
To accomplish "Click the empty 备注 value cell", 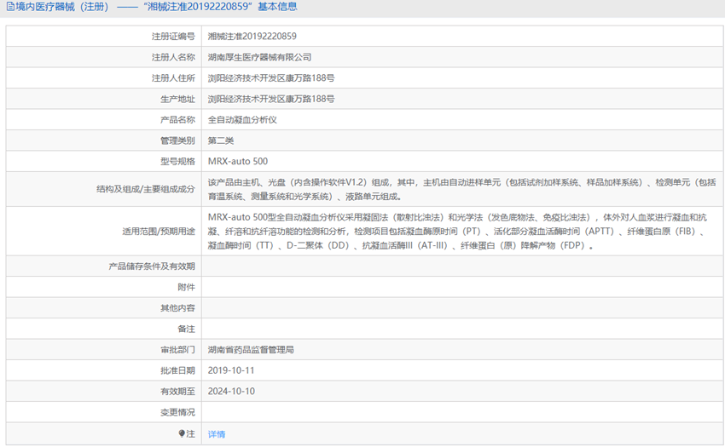I will point(461,329).
